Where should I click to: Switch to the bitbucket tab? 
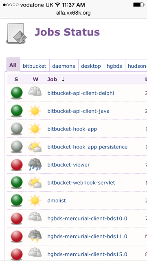click(35, 66)
